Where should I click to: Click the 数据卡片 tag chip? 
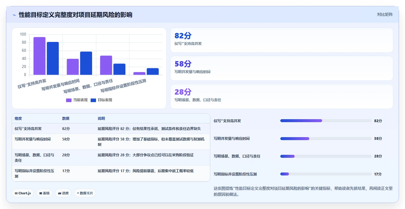(x=85, y=193)
